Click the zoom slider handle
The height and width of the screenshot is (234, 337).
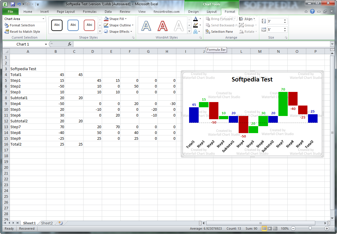coord(310,228)
